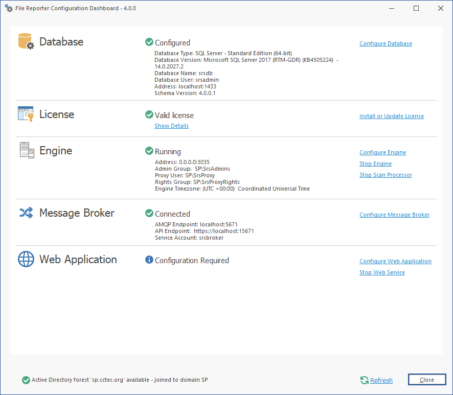Screen dimensions: 453x395
Task: Open Install or Update License
Action: tap(391, 116)
